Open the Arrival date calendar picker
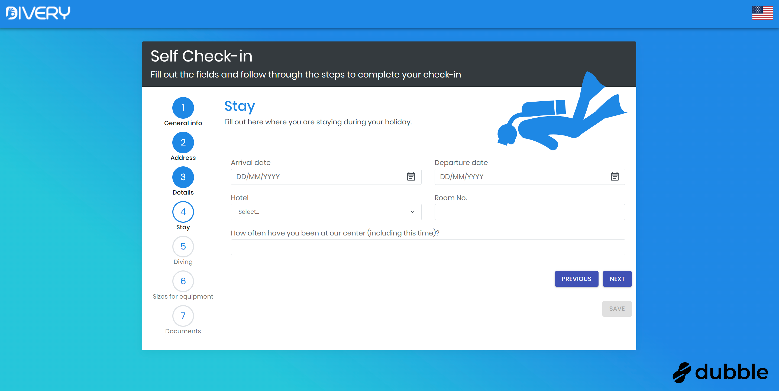779x391 pixels. point(411,176)
